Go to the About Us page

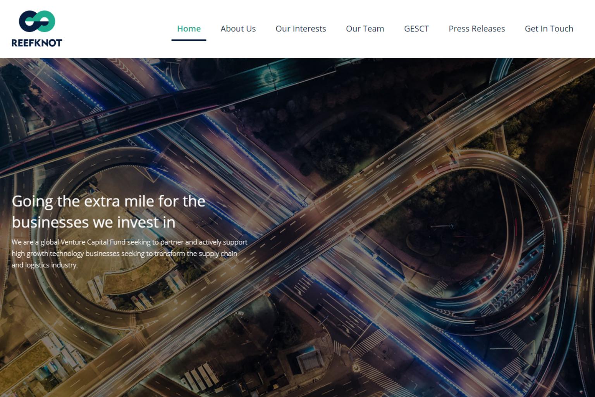(x=238, y=29)
